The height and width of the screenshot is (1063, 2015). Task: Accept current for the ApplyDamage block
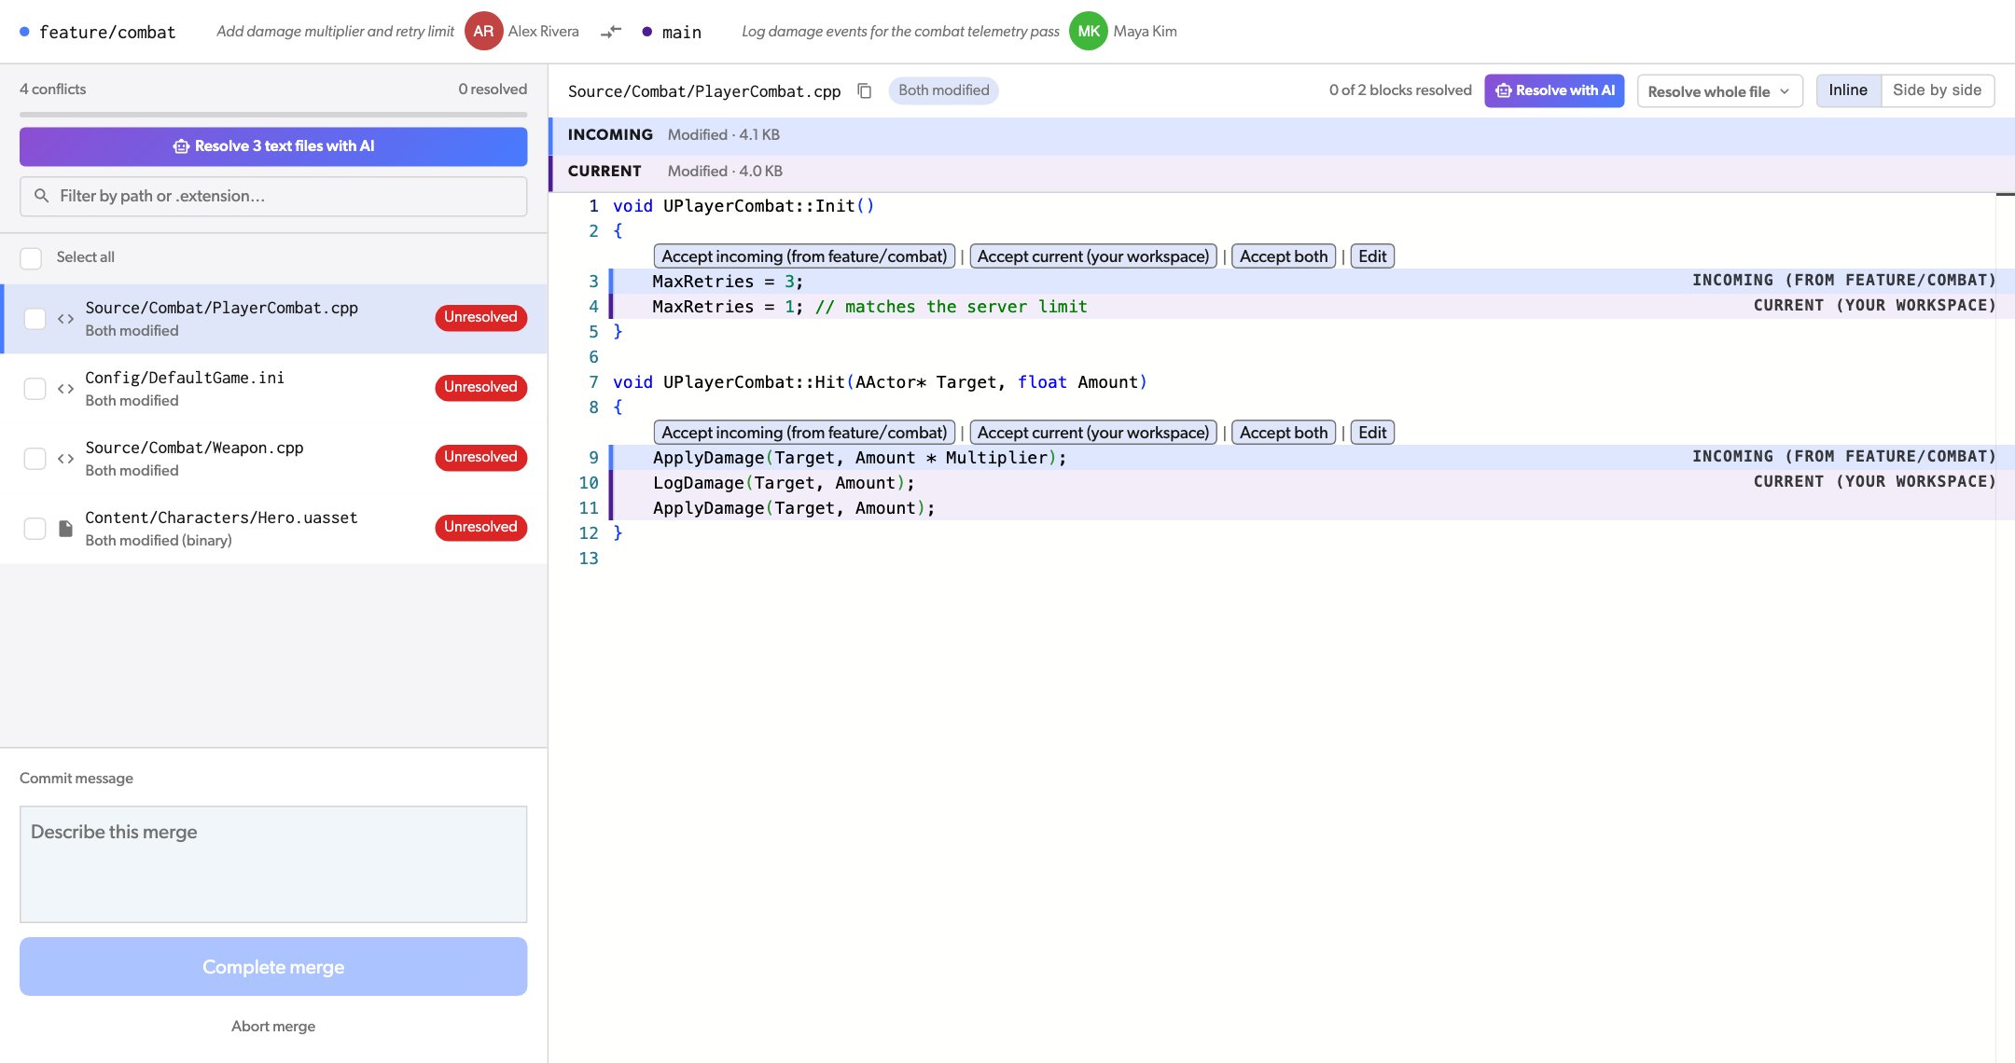coord(1093,433)
